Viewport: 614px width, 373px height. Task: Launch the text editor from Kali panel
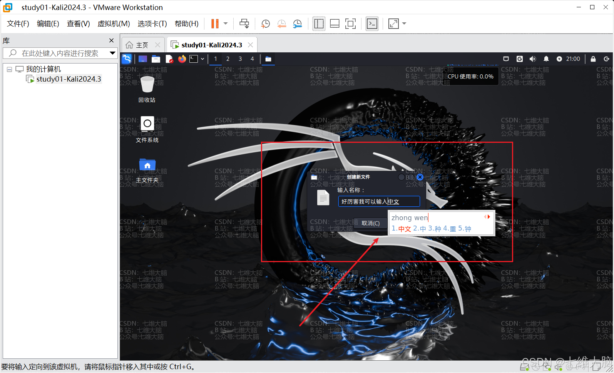pos(169,59)
